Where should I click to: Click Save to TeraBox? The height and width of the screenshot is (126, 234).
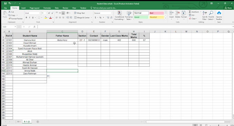[219, 15]
